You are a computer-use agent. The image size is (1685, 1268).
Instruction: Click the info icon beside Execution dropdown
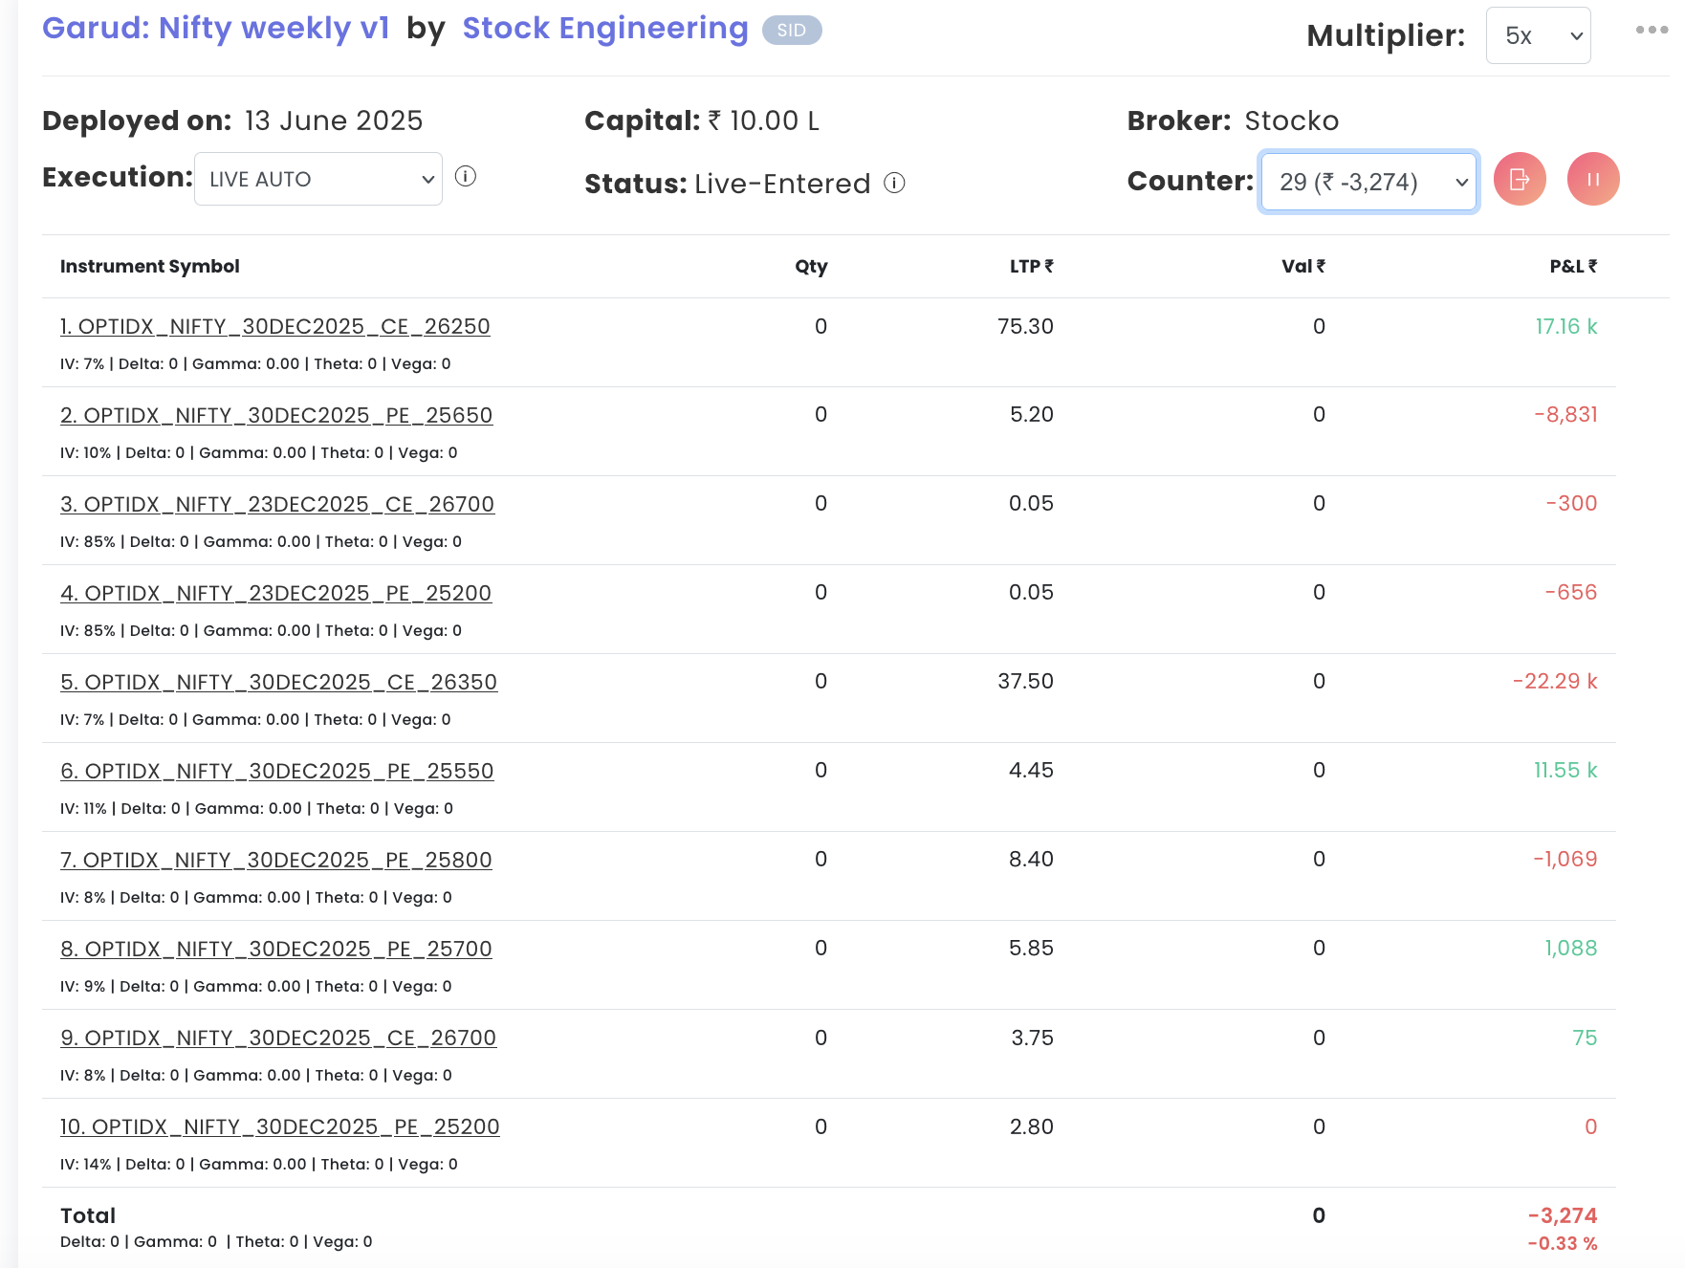[x=466, y=176]
